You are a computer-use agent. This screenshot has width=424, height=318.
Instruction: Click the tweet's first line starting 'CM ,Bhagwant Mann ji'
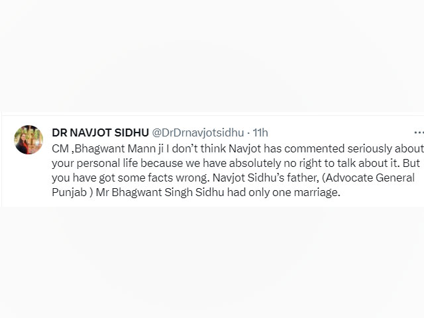(238, 148)
